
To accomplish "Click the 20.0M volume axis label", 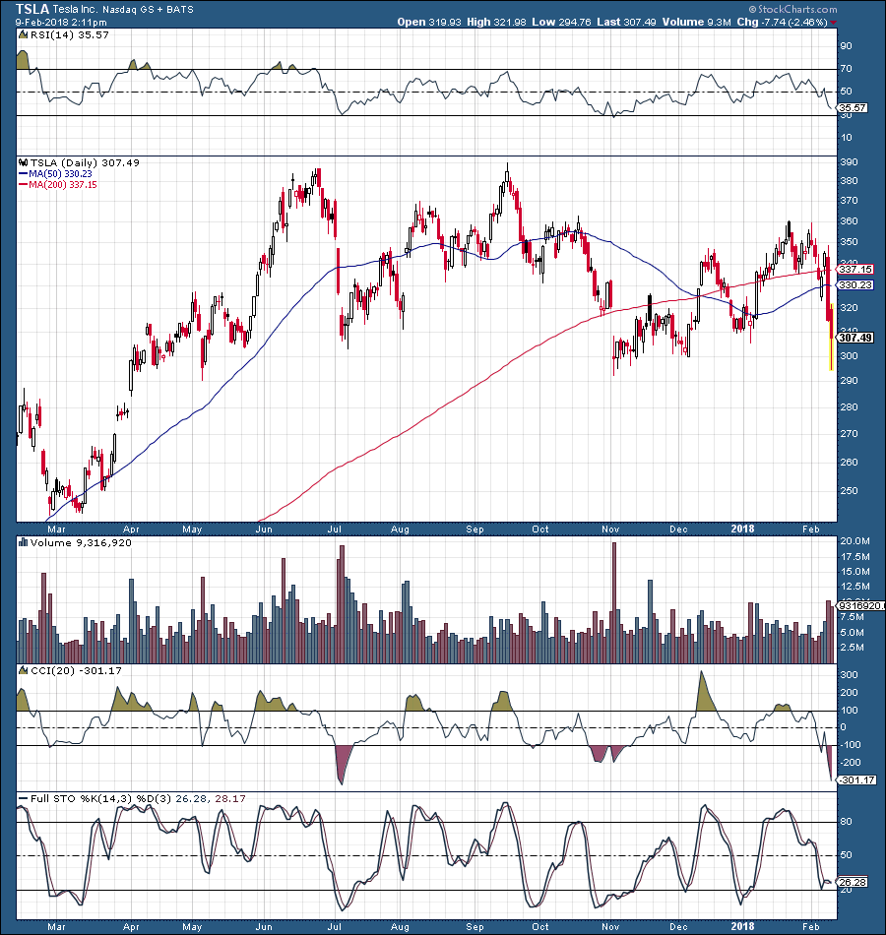I will (854, 541).
